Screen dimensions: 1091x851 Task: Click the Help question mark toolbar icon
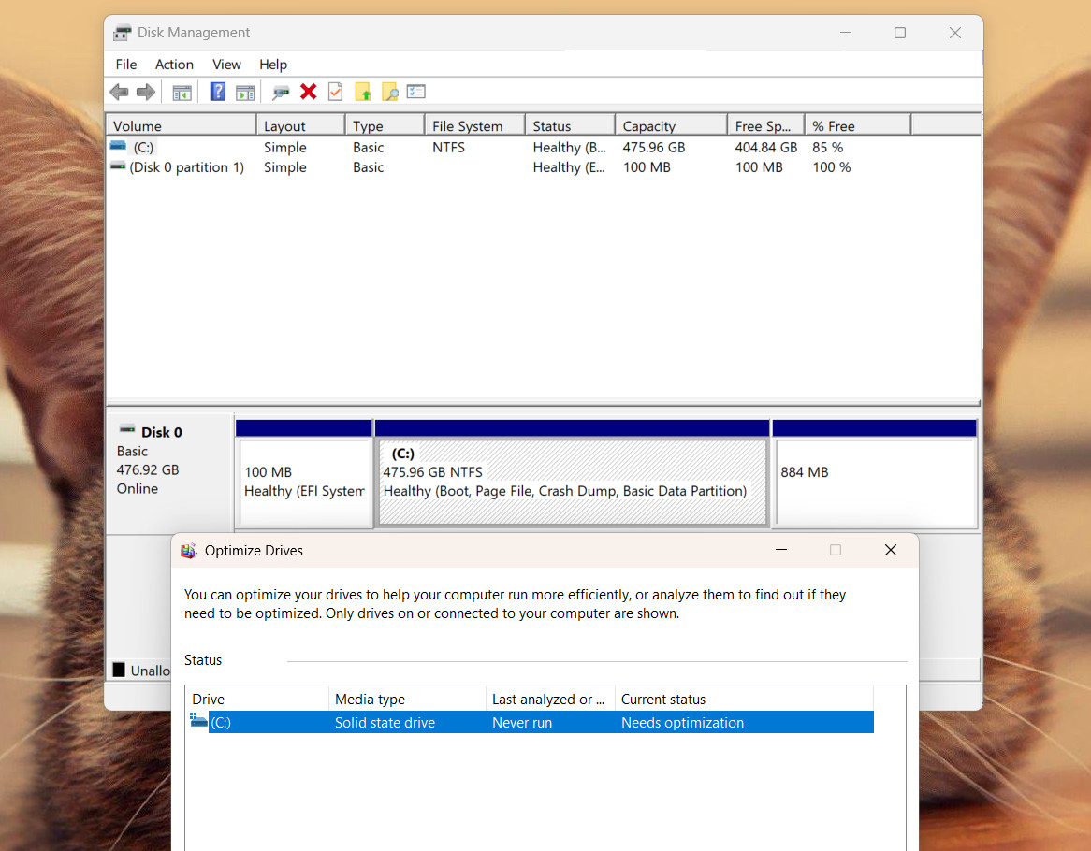218,92
